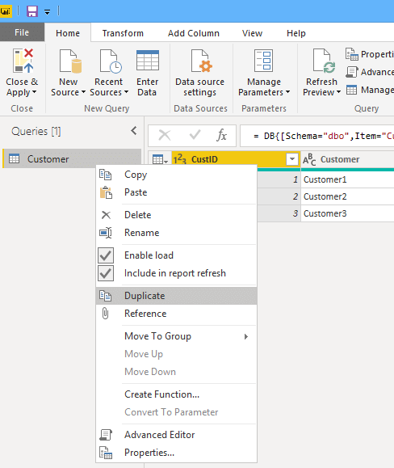This screenshot has width=394, height=468.
Task: Click the confirm checkmark in formula bar
Action: [x=195, y=135]
